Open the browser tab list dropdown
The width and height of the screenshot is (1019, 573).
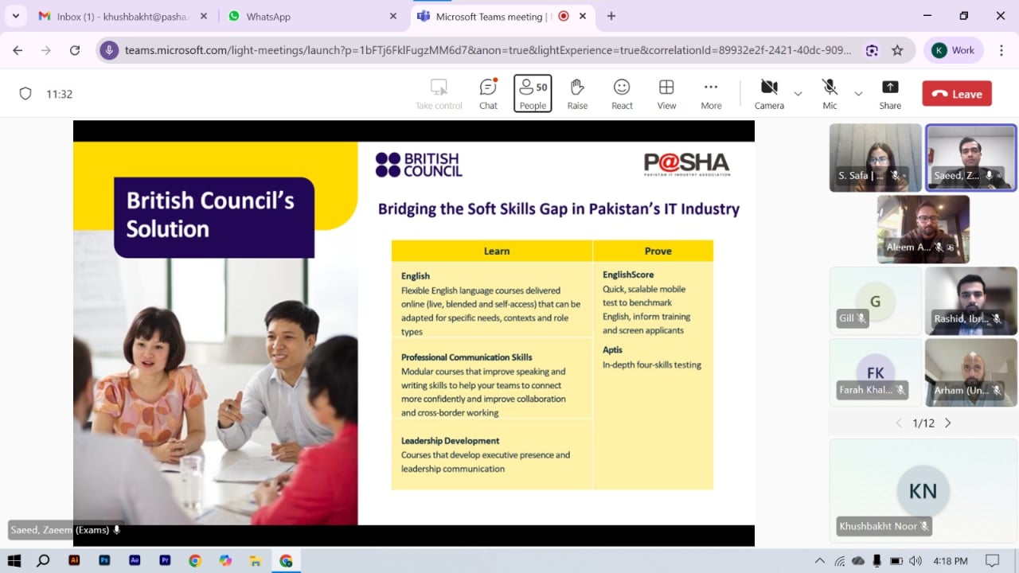click(16, 16)
